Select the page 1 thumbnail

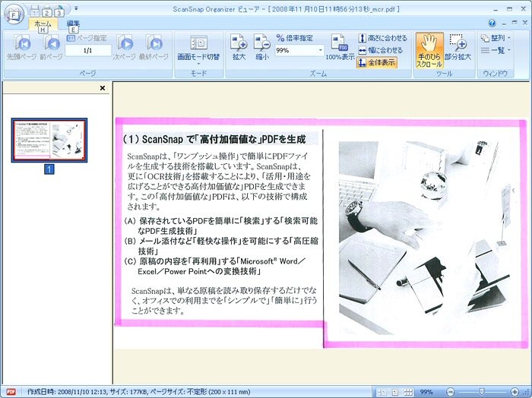tap(49, 140)
